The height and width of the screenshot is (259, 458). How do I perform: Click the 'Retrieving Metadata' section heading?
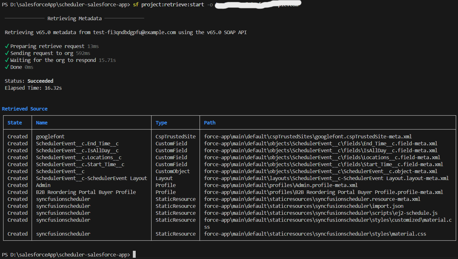(x=75, y=18)
